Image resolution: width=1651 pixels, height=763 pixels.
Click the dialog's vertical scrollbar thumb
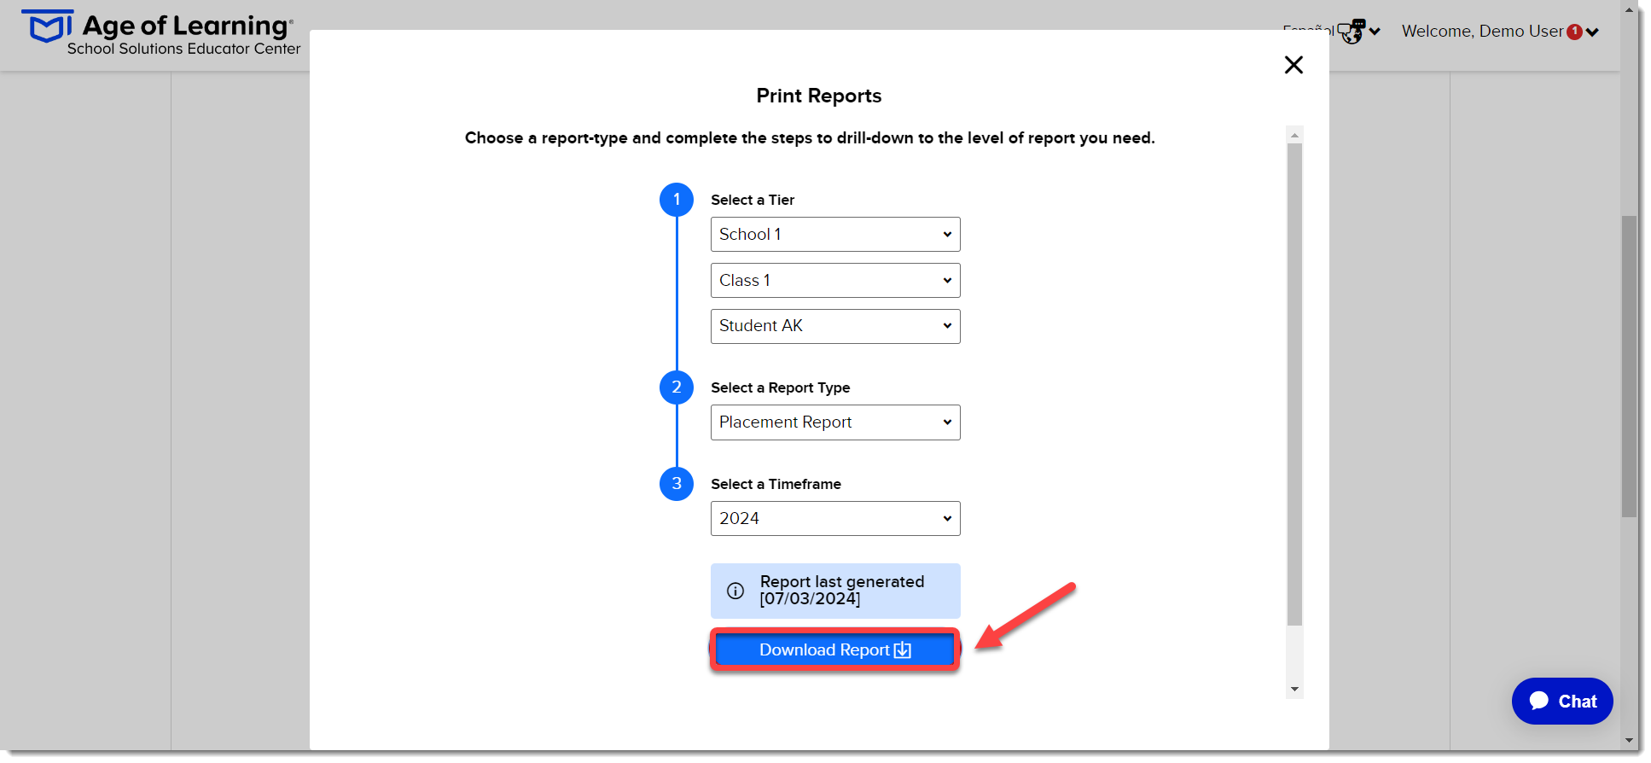coord(1295,384)
